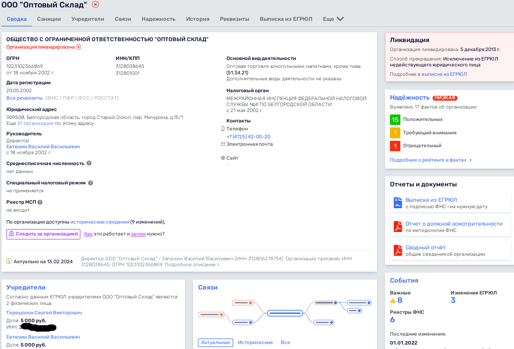Select 'Актуальные' filter in Связи
Image resolution: width=514 pixels, height=349 pixels.
[215, 343]
